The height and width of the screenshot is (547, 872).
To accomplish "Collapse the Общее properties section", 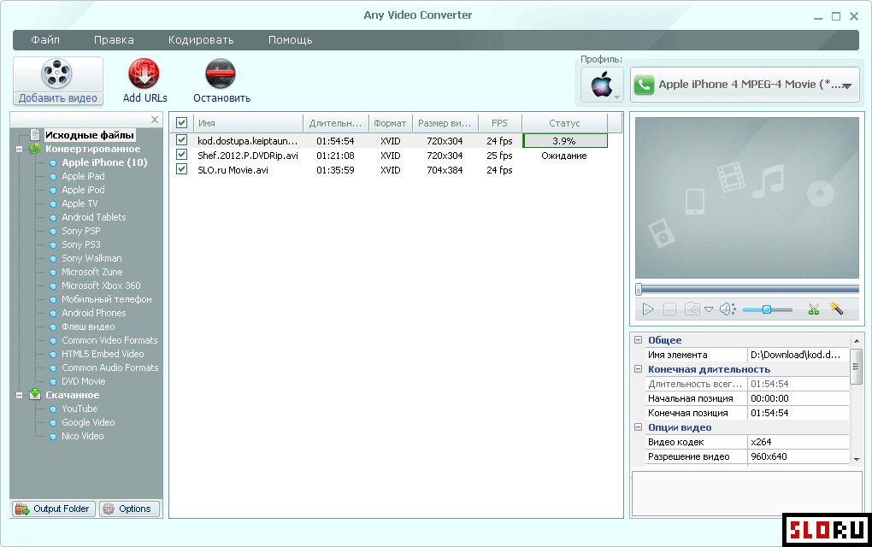I will 638,339.
